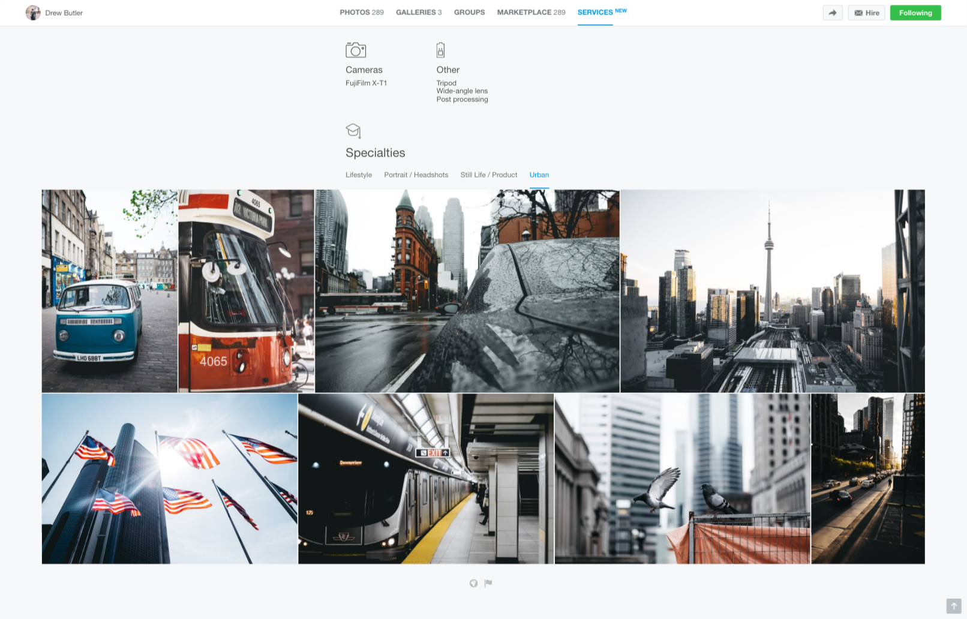Viewport: 967px width, 619px height.
Task: Click the graduation cap Specialties icon
Action: coord(353,130)
